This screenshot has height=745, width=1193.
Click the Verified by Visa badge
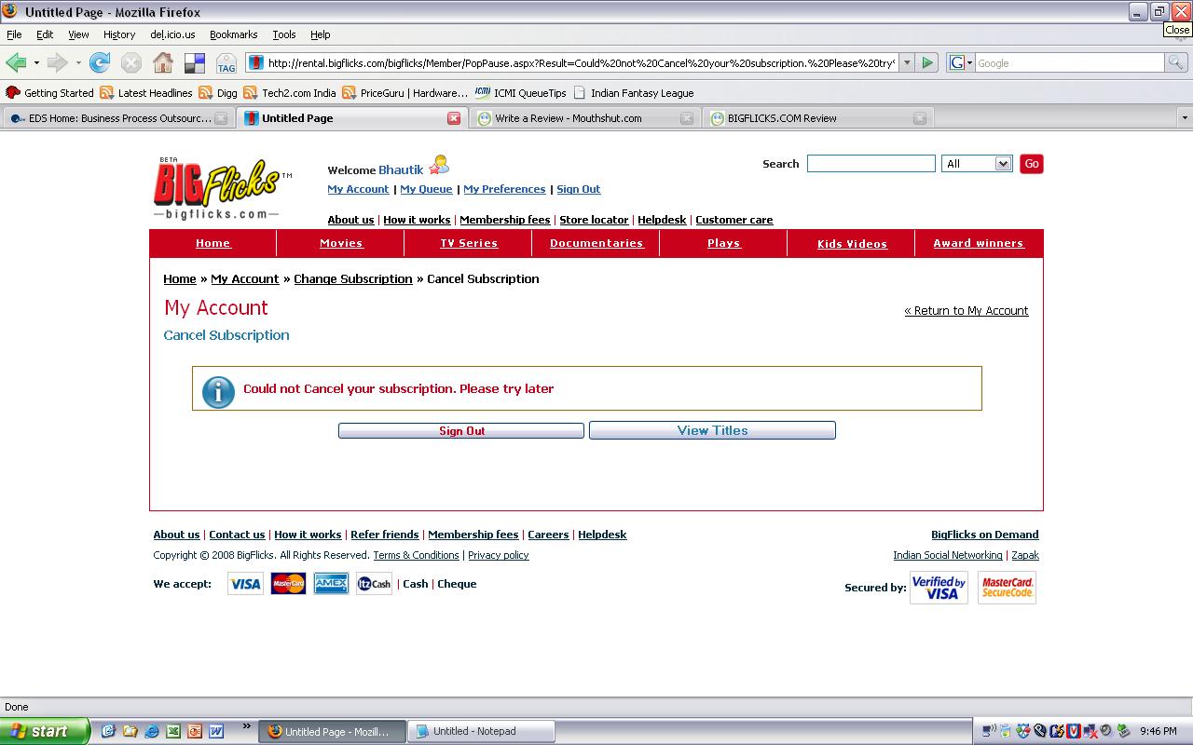[939, 588]
